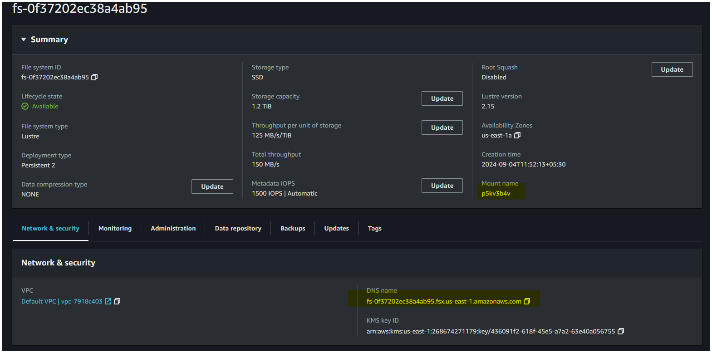The width and height of the screenshot is (712, 353).
Task: Collapse the Summary section
Action: point(24,40)
